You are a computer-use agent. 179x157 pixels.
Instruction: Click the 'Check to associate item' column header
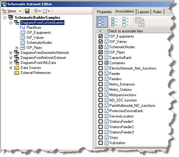[x=125, y=31]
